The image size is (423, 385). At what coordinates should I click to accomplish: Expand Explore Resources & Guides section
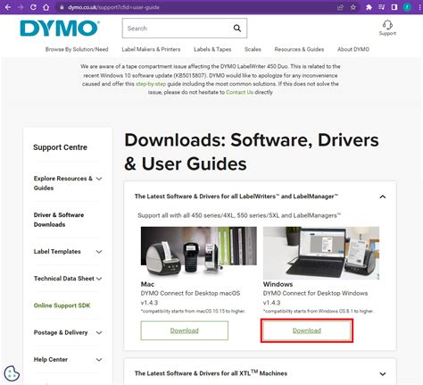click(x=68, y=183)
